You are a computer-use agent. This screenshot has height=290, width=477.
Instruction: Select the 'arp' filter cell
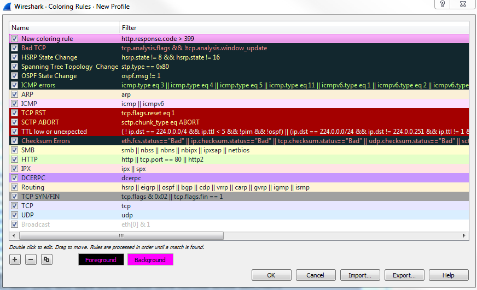click(126, 94)
